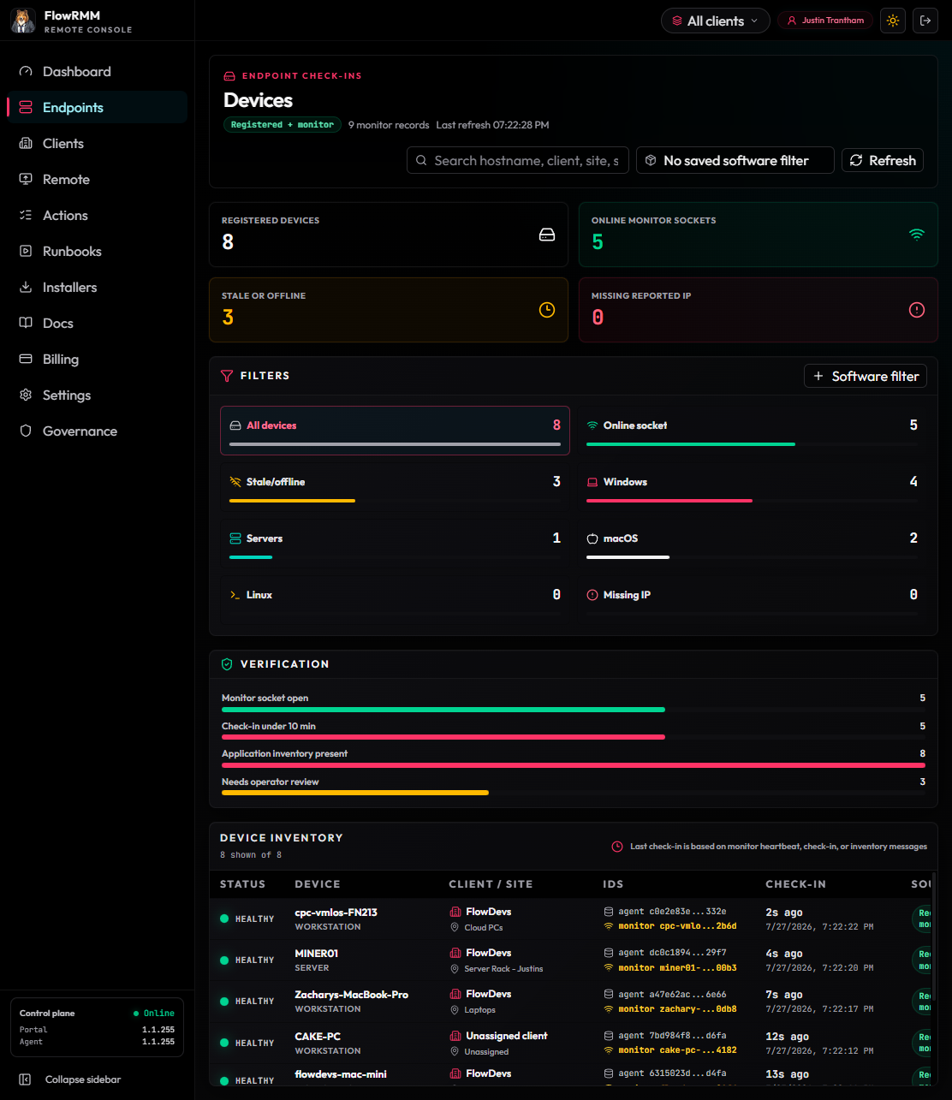
Task: Click the Billing card icon
Action: click(x=26, y=359)
